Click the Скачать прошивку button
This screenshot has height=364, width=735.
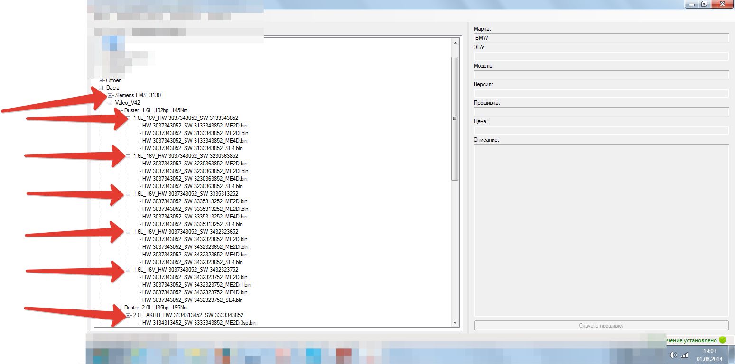pos(601,326)
